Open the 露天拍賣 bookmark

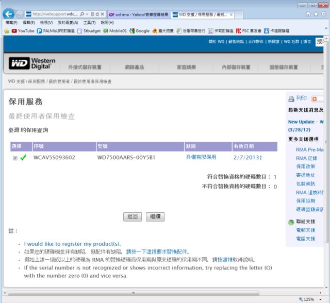click(163, 31)
